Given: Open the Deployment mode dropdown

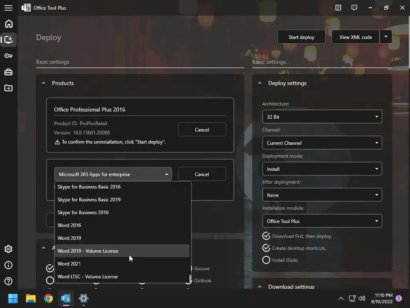Looking at the screenshot, I should pos(322,169).
